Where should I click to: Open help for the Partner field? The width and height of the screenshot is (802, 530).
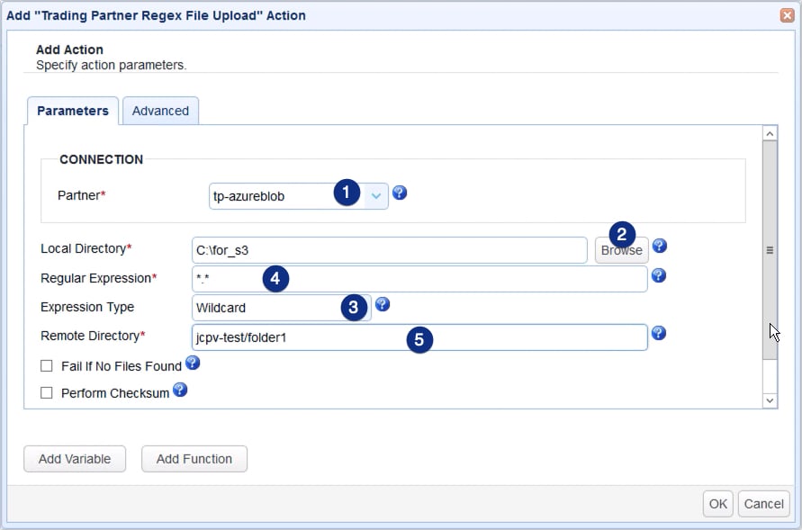tap(400, 193)
